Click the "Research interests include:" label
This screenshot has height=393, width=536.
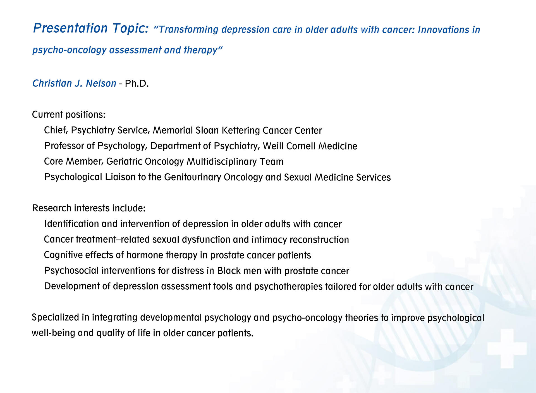click(x=89, y=208)
